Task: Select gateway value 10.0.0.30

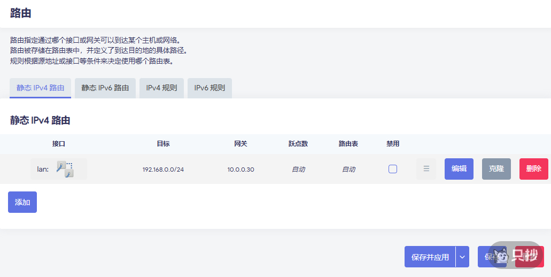Action: 240,170
